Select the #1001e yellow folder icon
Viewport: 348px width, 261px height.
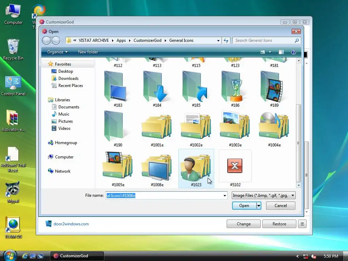tap(157, 129)
